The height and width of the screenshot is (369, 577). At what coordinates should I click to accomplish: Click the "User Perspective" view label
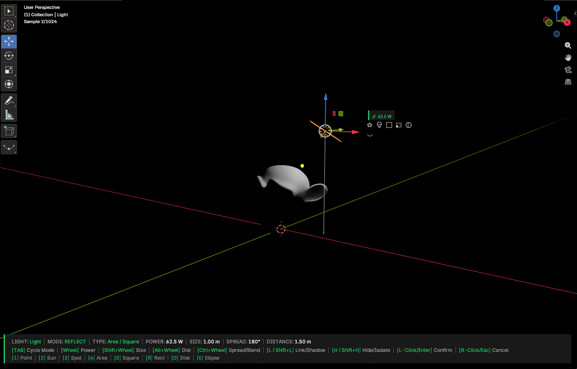pyautogui.click(x=42, y=7)
